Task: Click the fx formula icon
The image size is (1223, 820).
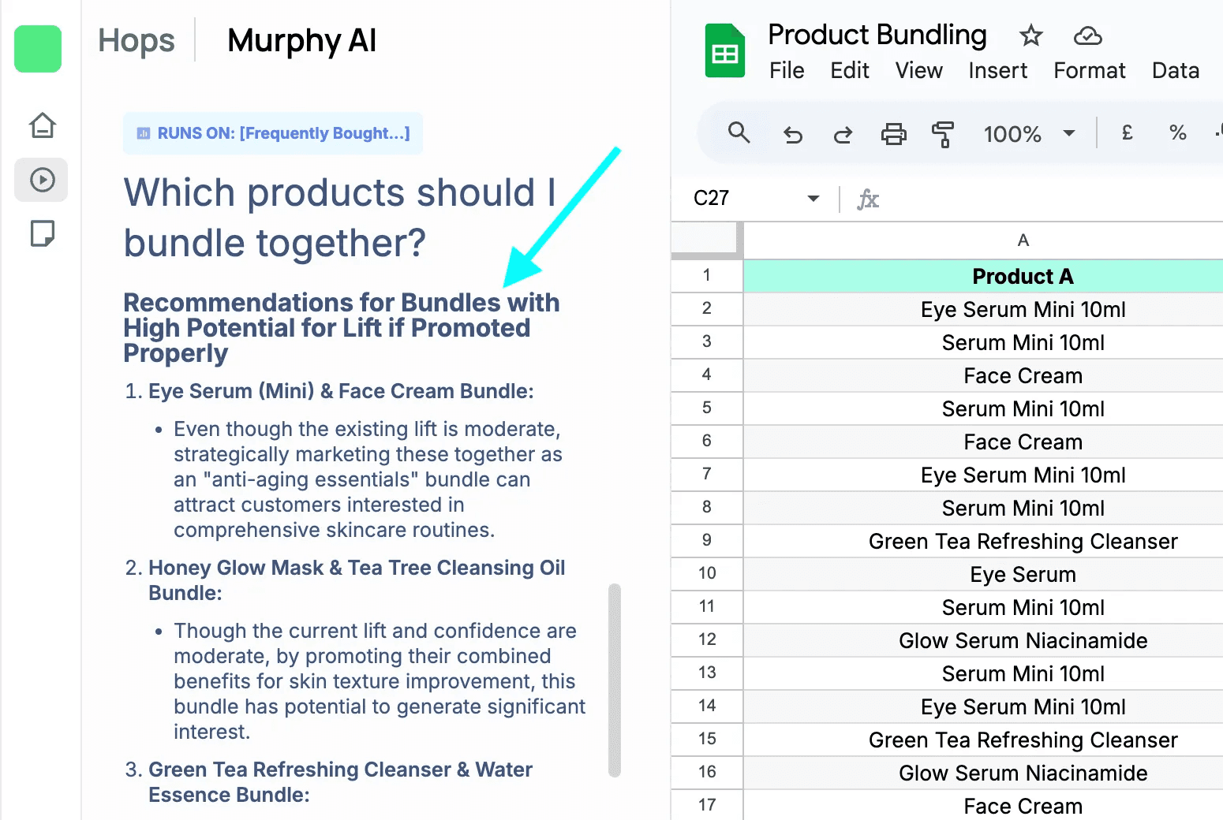Action: click(868, 199)
